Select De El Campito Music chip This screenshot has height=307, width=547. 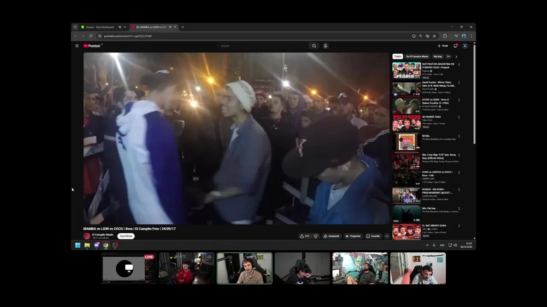pyautogui.click(x=417, y=56)
